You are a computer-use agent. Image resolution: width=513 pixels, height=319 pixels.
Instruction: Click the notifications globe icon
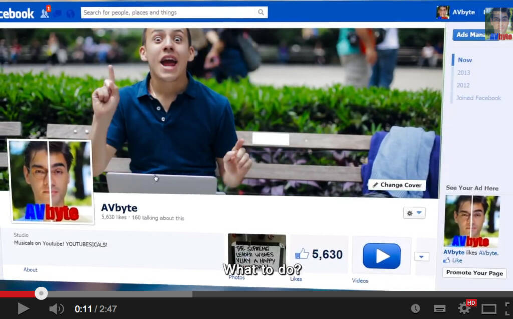pyautogui.click(x=71, y=14)
